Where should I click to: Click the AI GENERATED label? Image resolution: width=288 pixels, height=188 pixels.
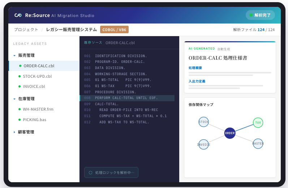(202, 48)
